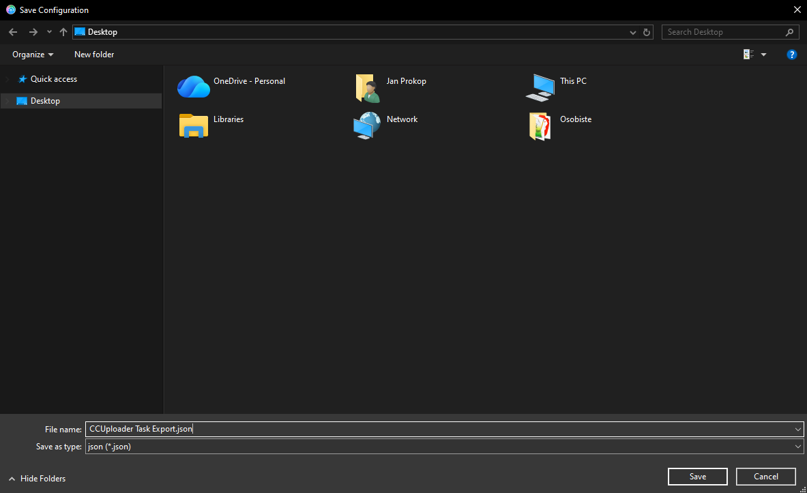Go up one folder level
Screen dimensions: 807x493
click(63, 32)
